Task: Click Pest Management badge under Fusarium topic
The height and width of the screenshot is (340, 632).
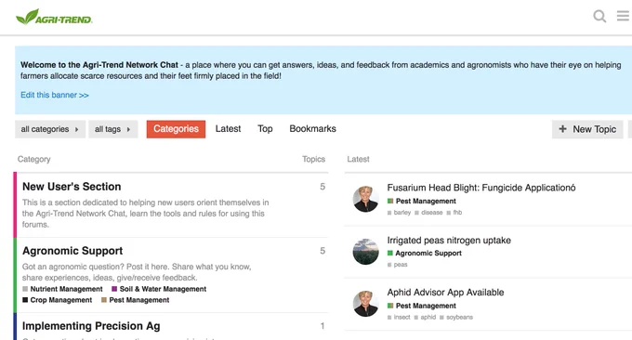Action: [x=422, y=201]
